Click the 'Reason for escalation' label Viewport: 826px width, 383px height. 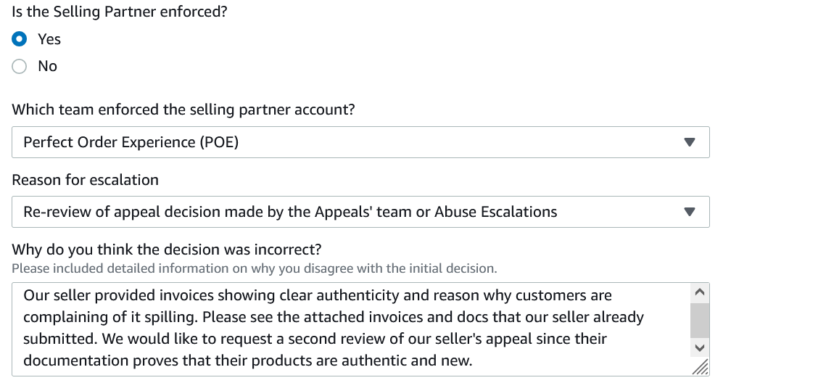(85, 179)
